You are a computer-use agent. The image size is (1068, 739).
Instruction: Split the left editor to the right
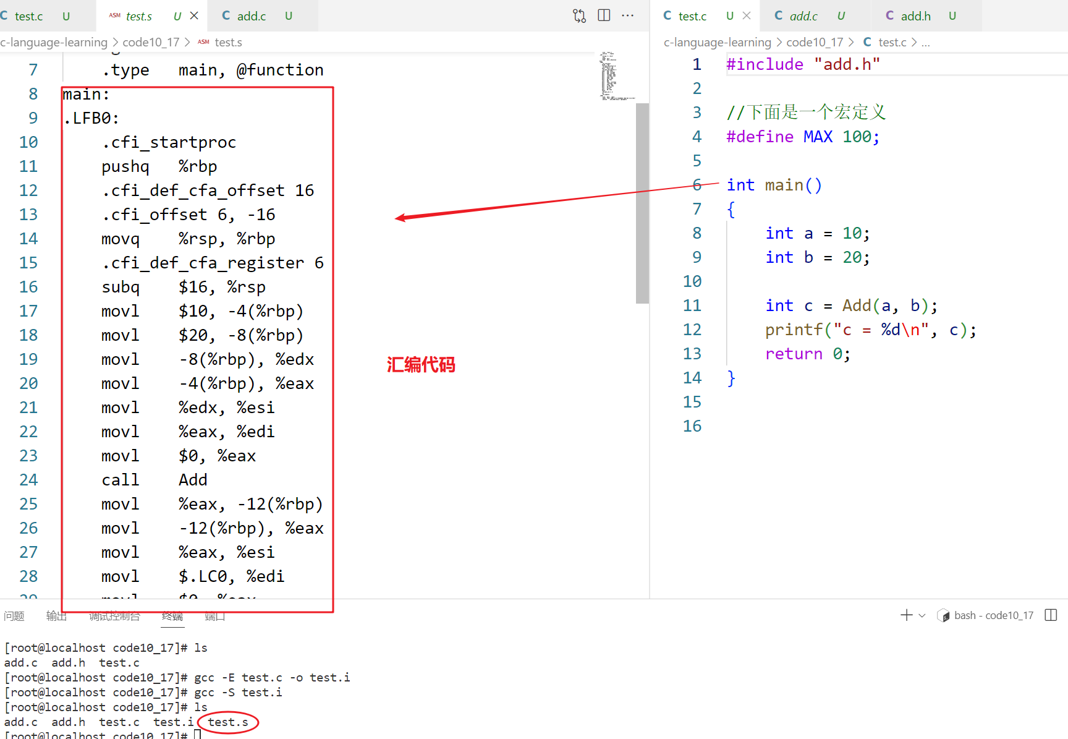604,15
